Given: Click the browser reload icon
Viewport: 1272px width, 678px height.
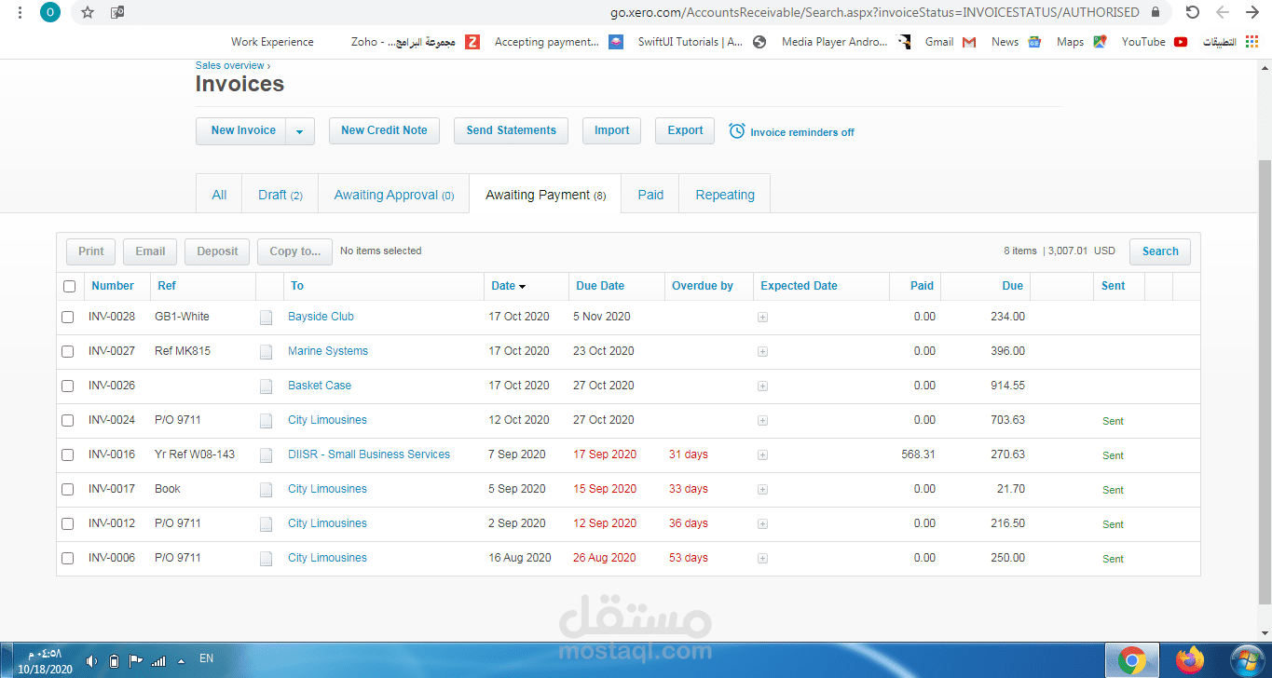Looking at the screenshot, I should tap(1191, 12).
